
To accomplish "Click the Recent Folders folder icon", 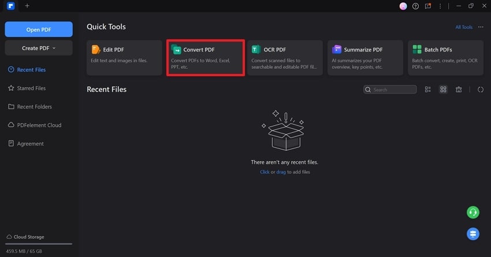I will pos(11,106).
